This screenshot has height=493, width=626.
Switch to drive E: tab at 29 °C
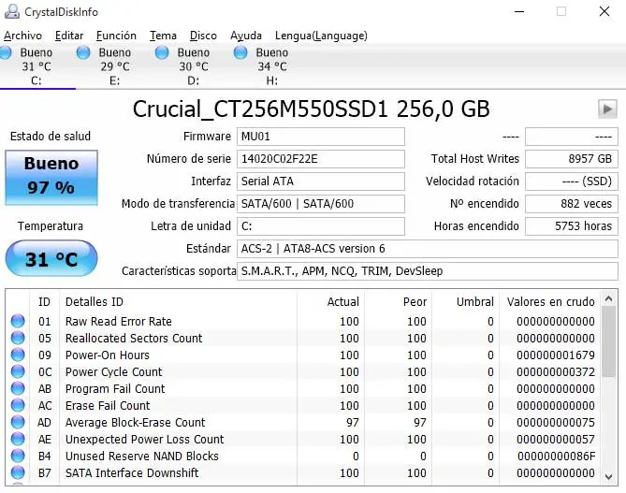114,66
